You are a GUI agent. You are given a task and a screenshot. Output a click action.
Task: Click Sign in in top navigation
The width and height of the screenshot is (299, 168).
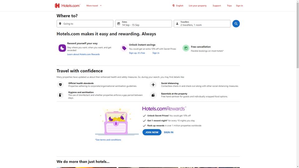point(239,6)
